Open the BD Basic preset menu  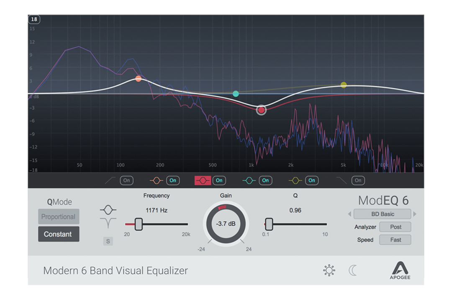pyautogui.click(x=383, y=214)
